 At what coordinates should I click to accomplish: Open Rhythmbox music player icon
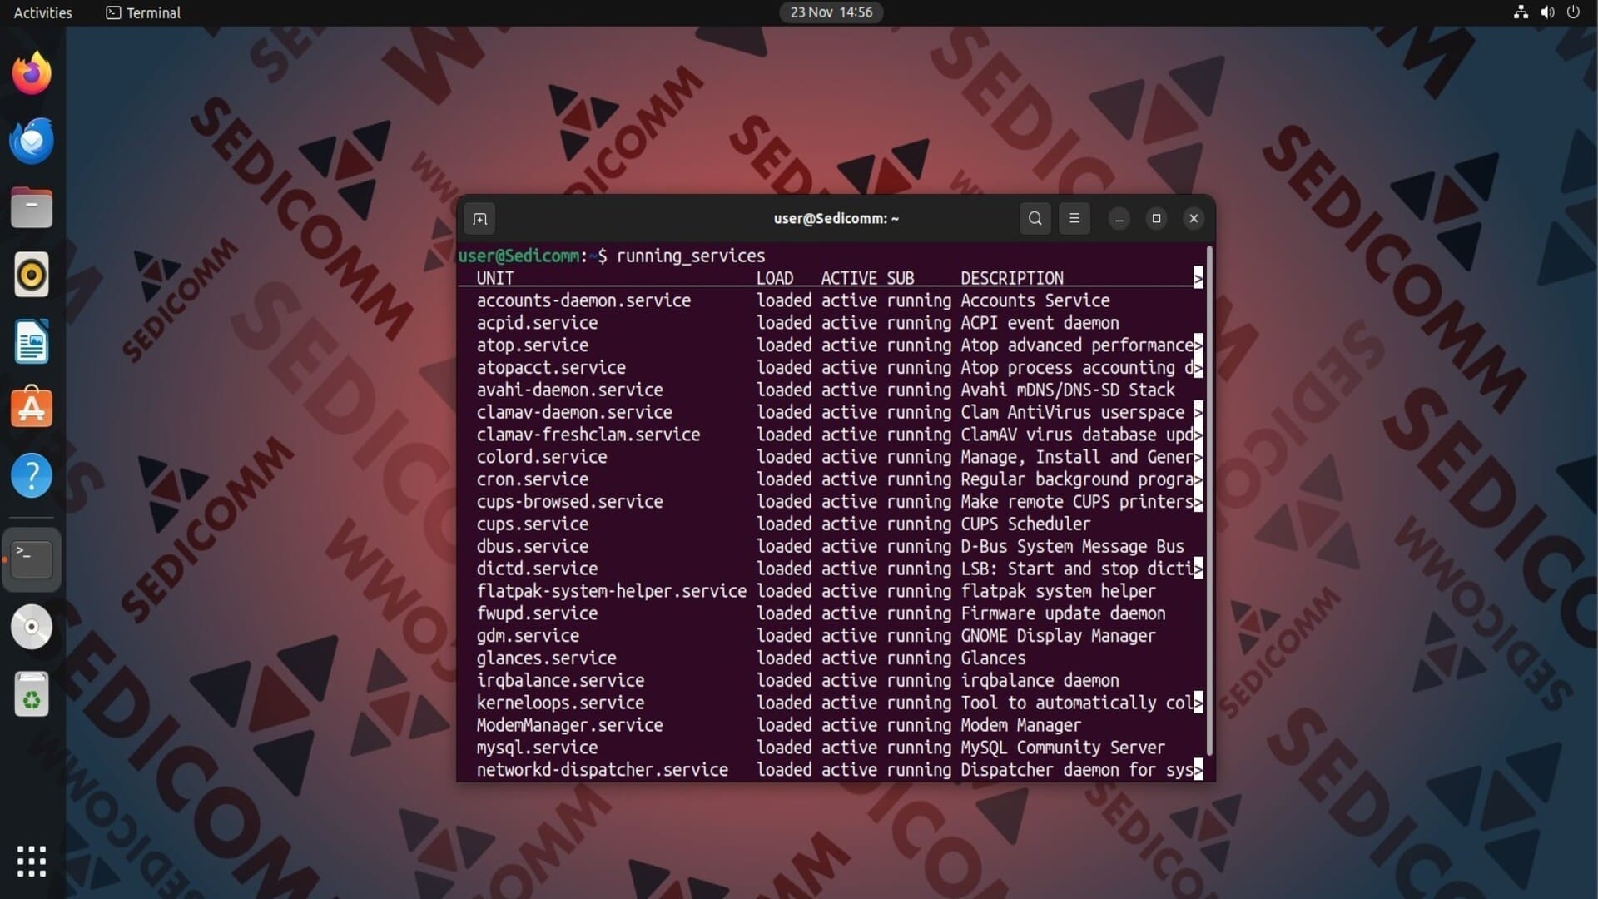[32, 275]
